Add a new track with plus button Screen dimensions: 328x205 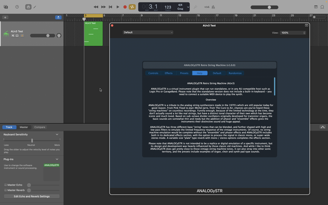[5, 17]
